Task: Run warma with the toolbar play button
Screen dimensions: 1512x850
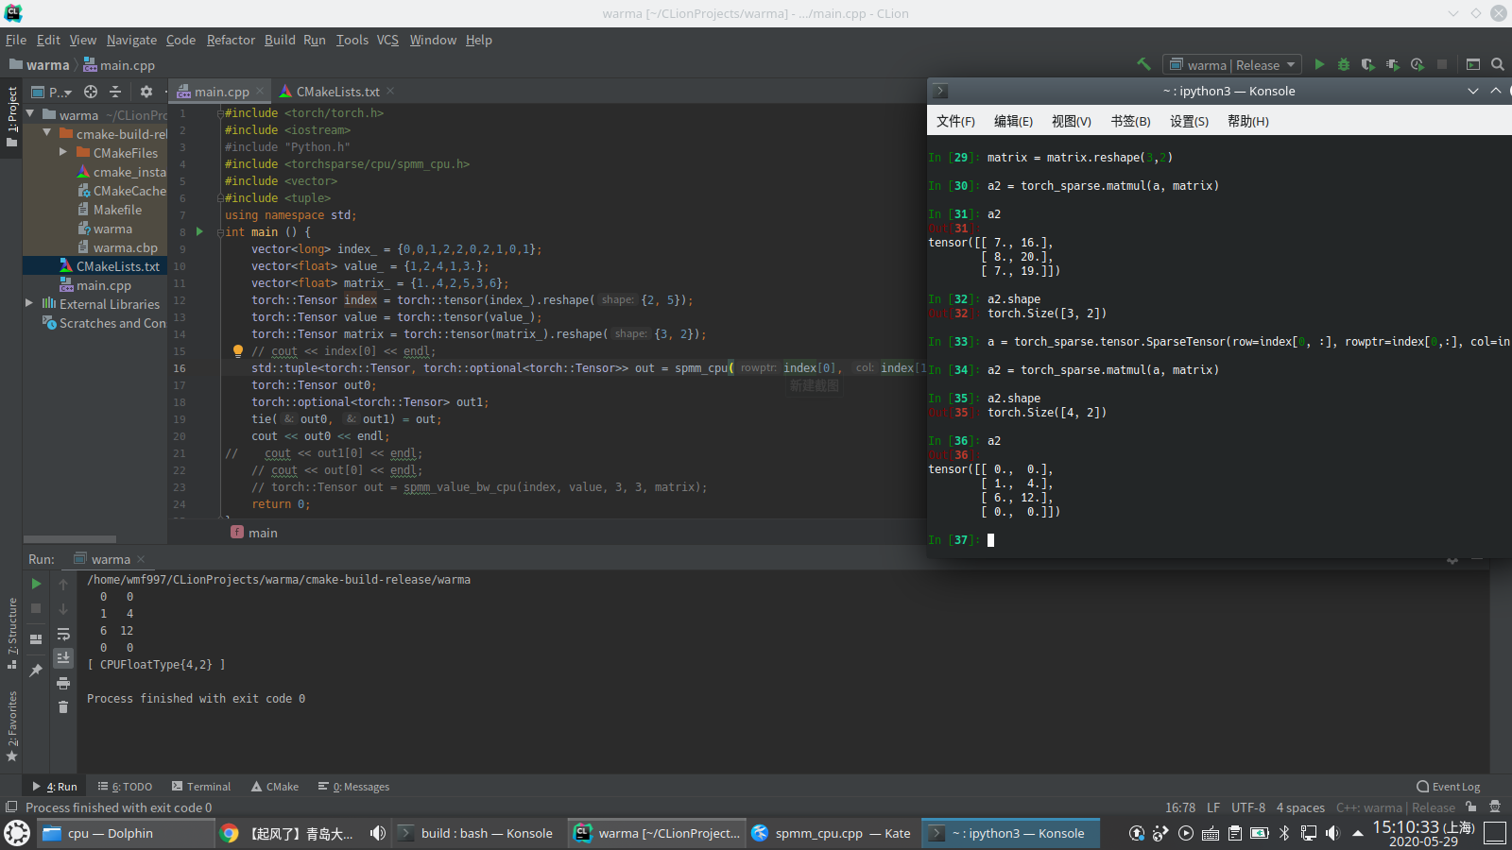Action: coord(1319,64)
